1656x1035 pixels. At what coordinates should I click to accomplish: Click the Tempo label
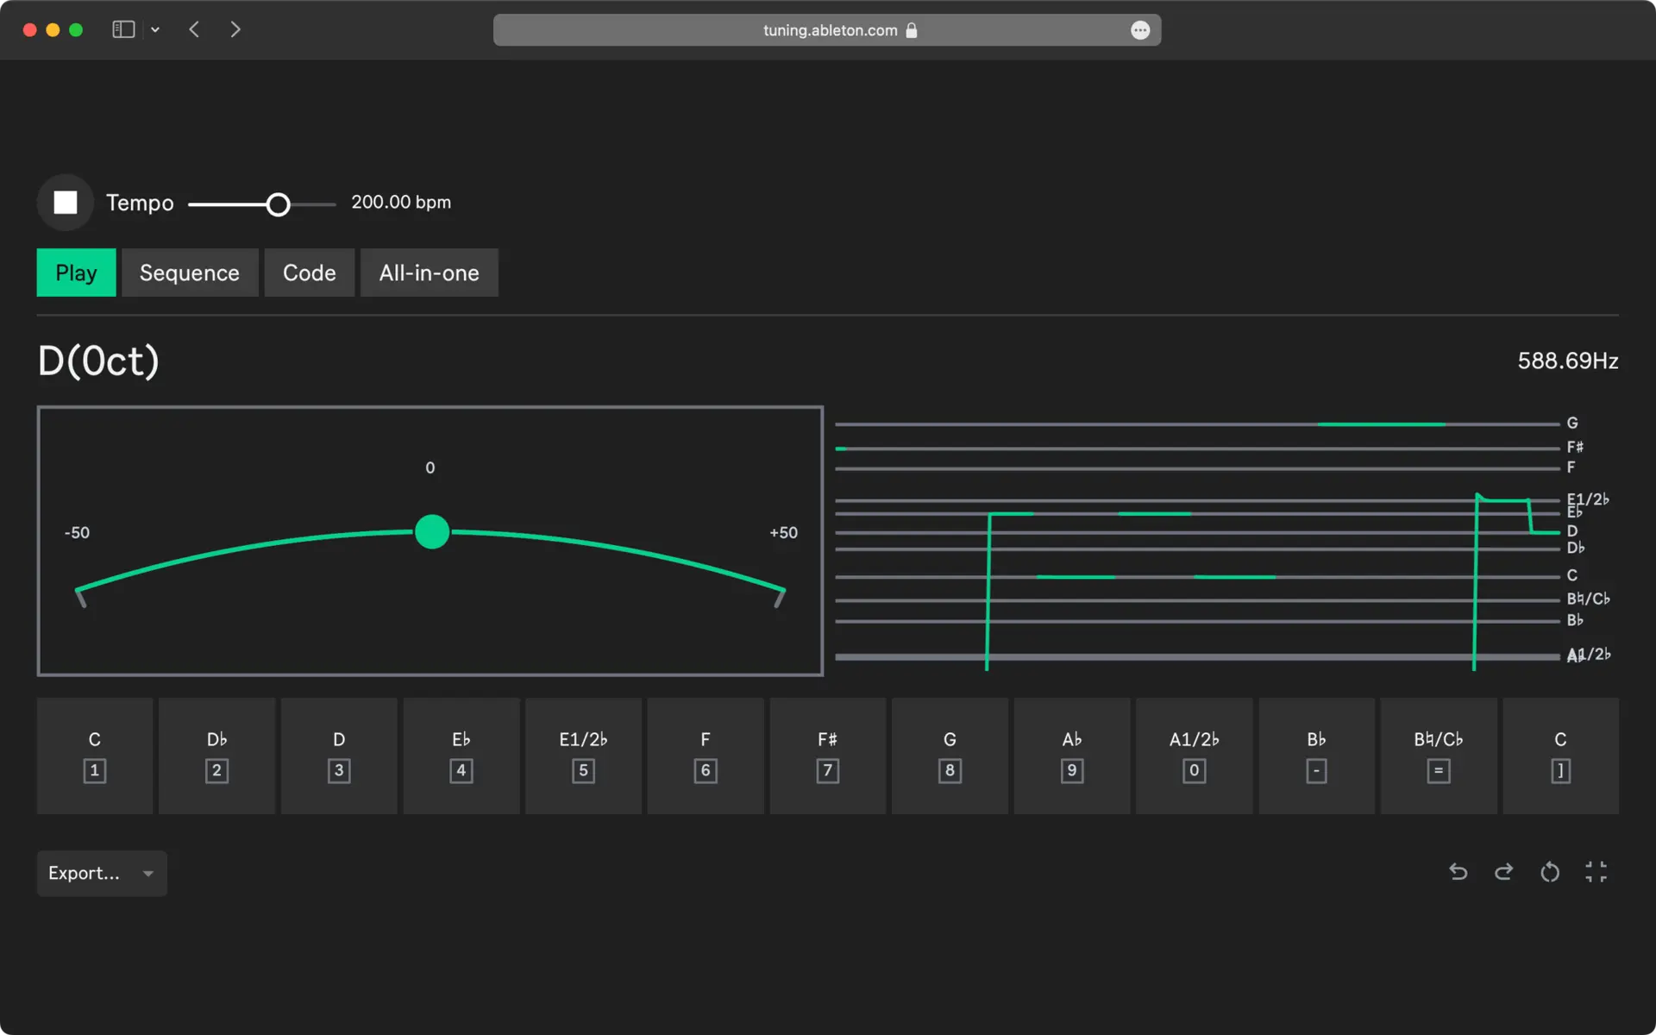pos(140,203)
